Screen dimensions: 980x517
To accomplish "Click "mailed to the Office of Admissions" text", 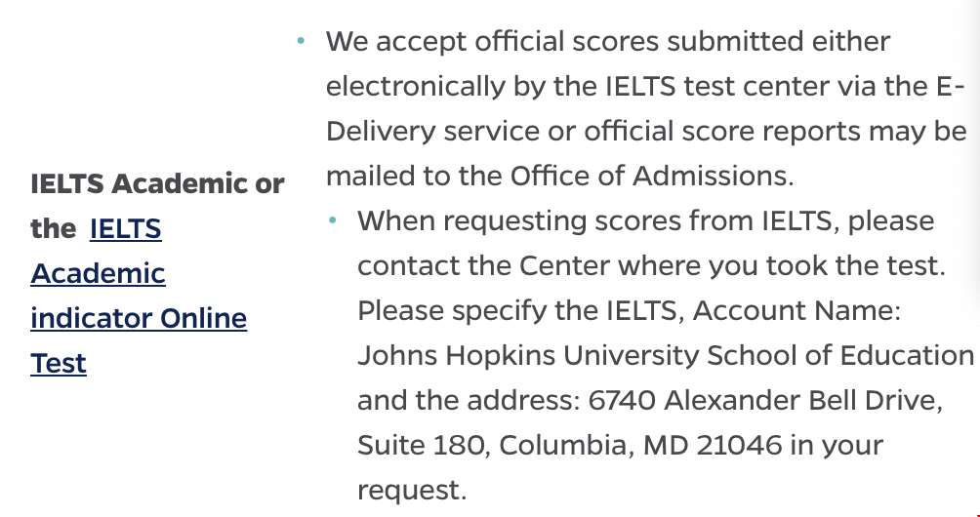I will [x=559, y=177].
